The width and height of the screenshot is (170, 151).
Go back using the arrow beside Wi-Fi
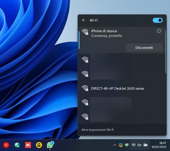tap(84, 20)
